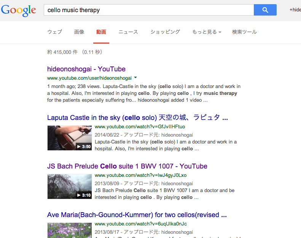Expand green arrow next to hideonoshogai URL
This screenshot has height=238, width=301.
click(135, 78)
